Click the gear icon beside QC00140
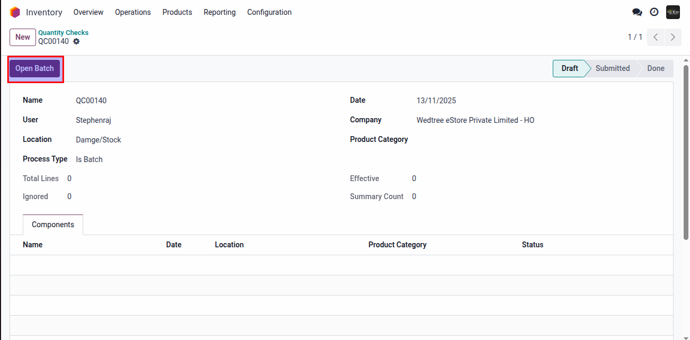The height and width of the screenshot is (340, 690). pos(76,41)
